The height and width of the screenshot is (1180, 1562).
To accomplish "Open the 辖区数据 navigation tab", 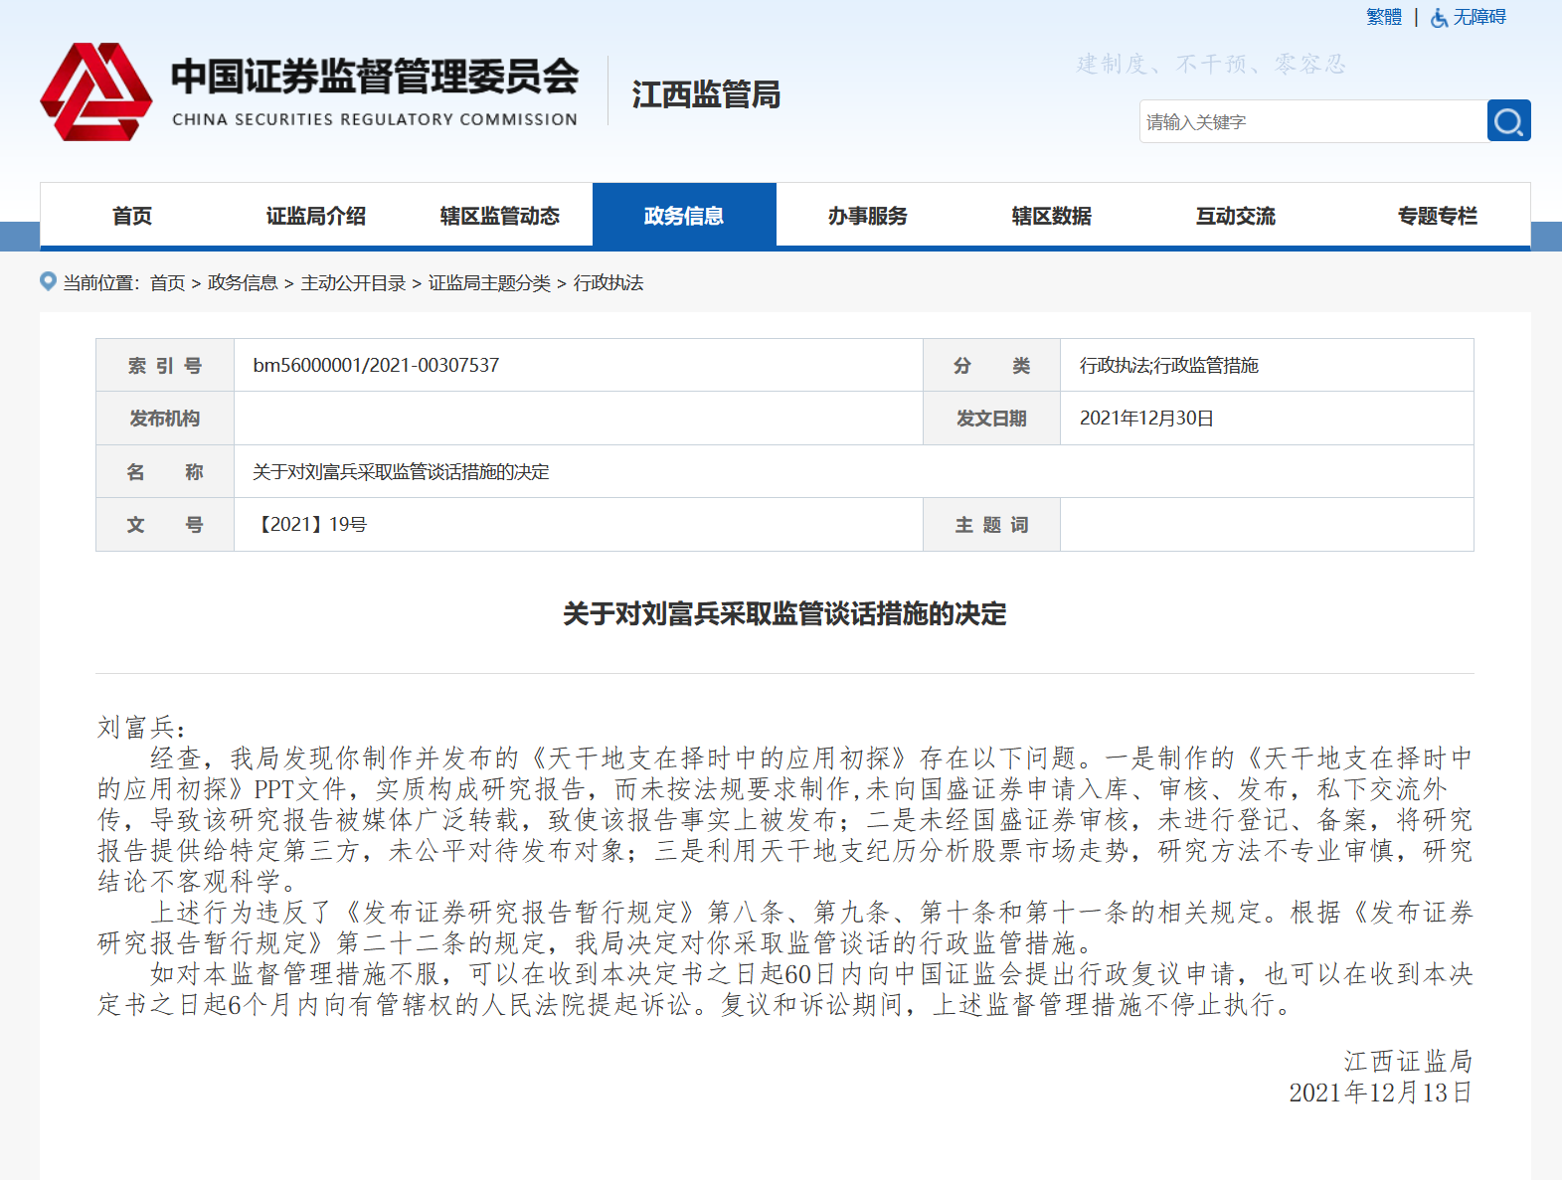I will tap(1052, 216).
